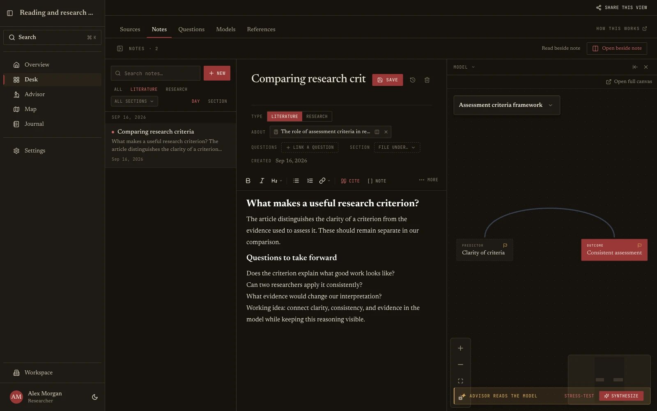
Task: Delete the note with trash icon
Action: [427, 80]
